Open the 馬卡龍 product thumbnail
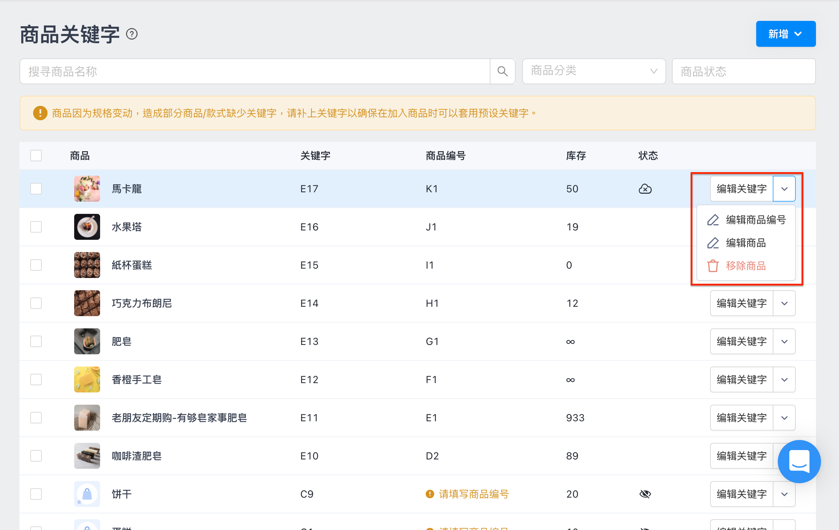The height and width of the screenshot is (530, 839). (87, 189)
